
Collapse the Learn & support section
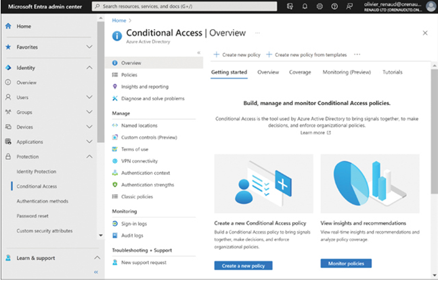[97, 257]
